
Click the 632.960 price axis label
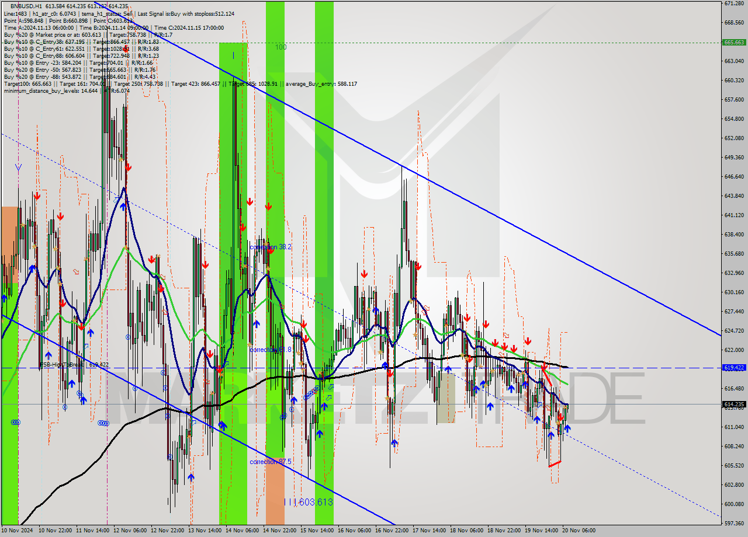pyautogui.click(x=734, y=273)
